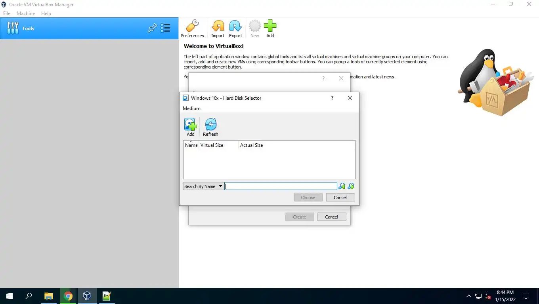The height and width of the screenshot is (304, 539).
Task: Close the Hard Disk Selector window
Action: pos(350,98)
